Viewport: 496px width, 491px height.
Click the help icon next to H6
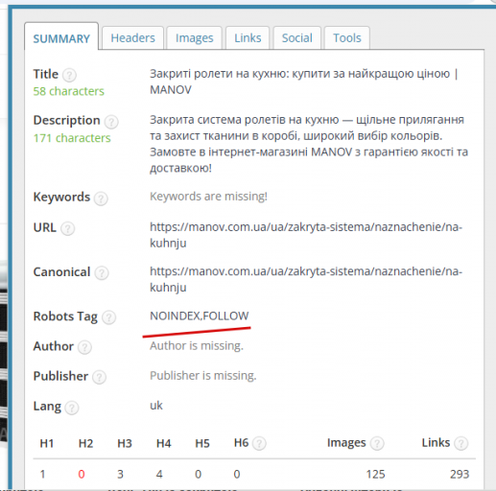tap(259, 444)
